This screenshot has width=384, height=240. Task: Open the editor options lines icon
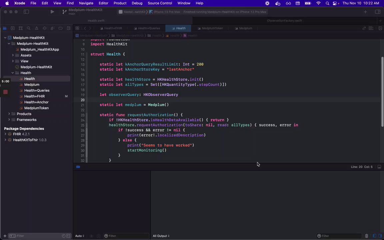coord(371,28)
